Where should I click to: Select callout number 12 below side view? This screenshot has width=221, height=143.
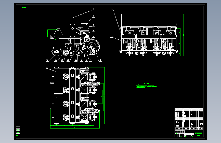point(62,60)
